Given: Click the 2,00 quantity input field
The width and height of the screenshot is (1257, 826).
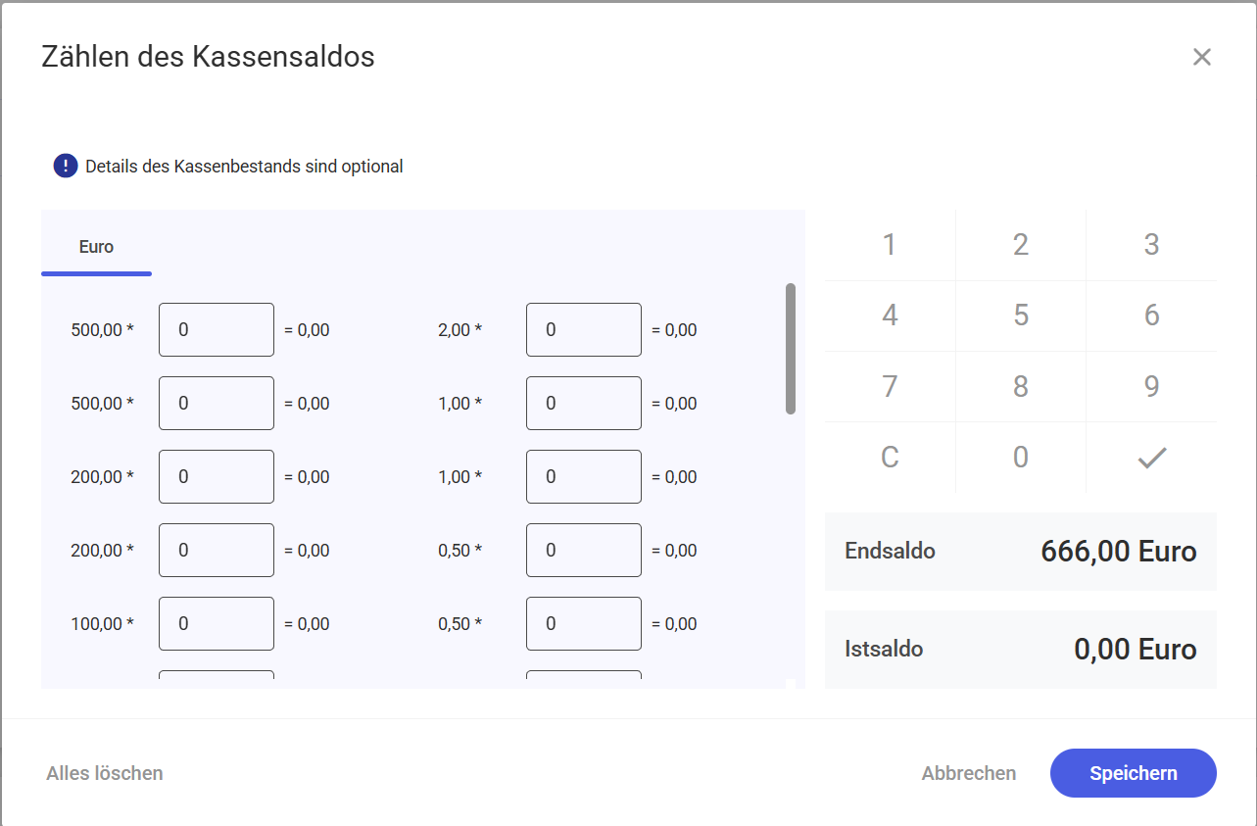Looking at the screenshot, I should pos(583,330).
